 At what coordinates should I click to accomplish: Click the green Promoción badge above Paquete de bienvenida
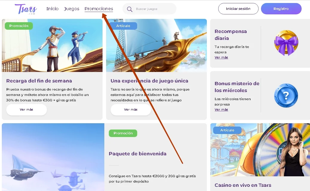(x=123, y=133)
